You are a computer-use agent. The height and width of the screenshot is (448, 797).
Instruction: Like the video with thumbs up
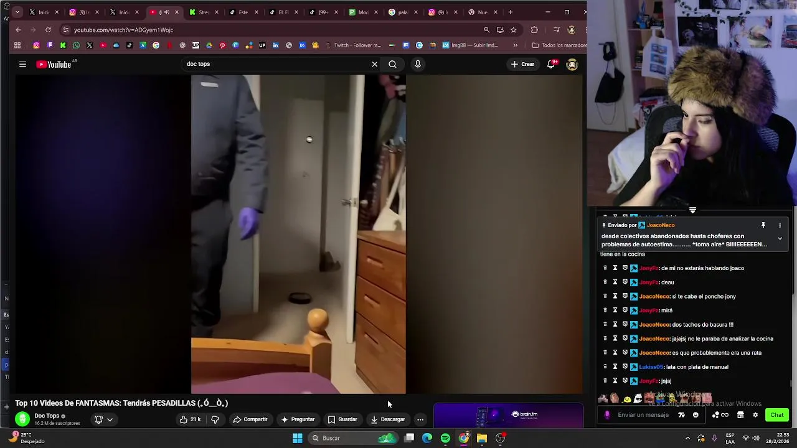pyautogui.click(x=190, y=419)
